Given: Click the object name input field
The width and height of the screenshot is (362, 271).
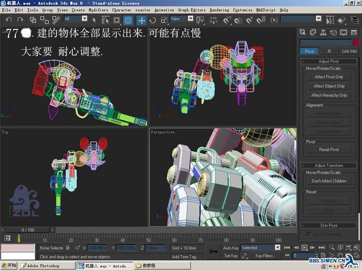Looking at the screenshot, I should [x=325, y=42].
